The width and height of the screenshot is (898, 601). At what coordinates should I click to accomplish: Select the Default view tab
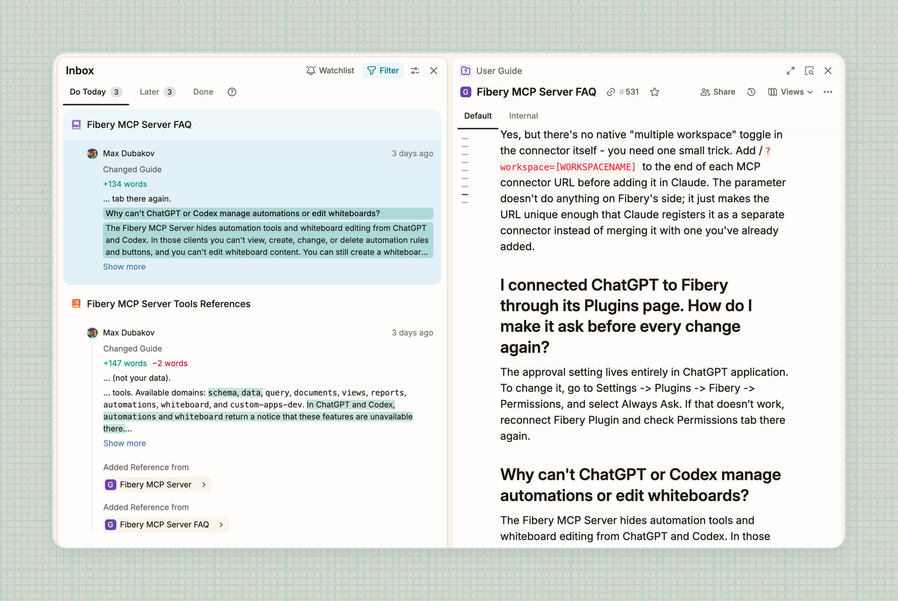tap(478, 116)
